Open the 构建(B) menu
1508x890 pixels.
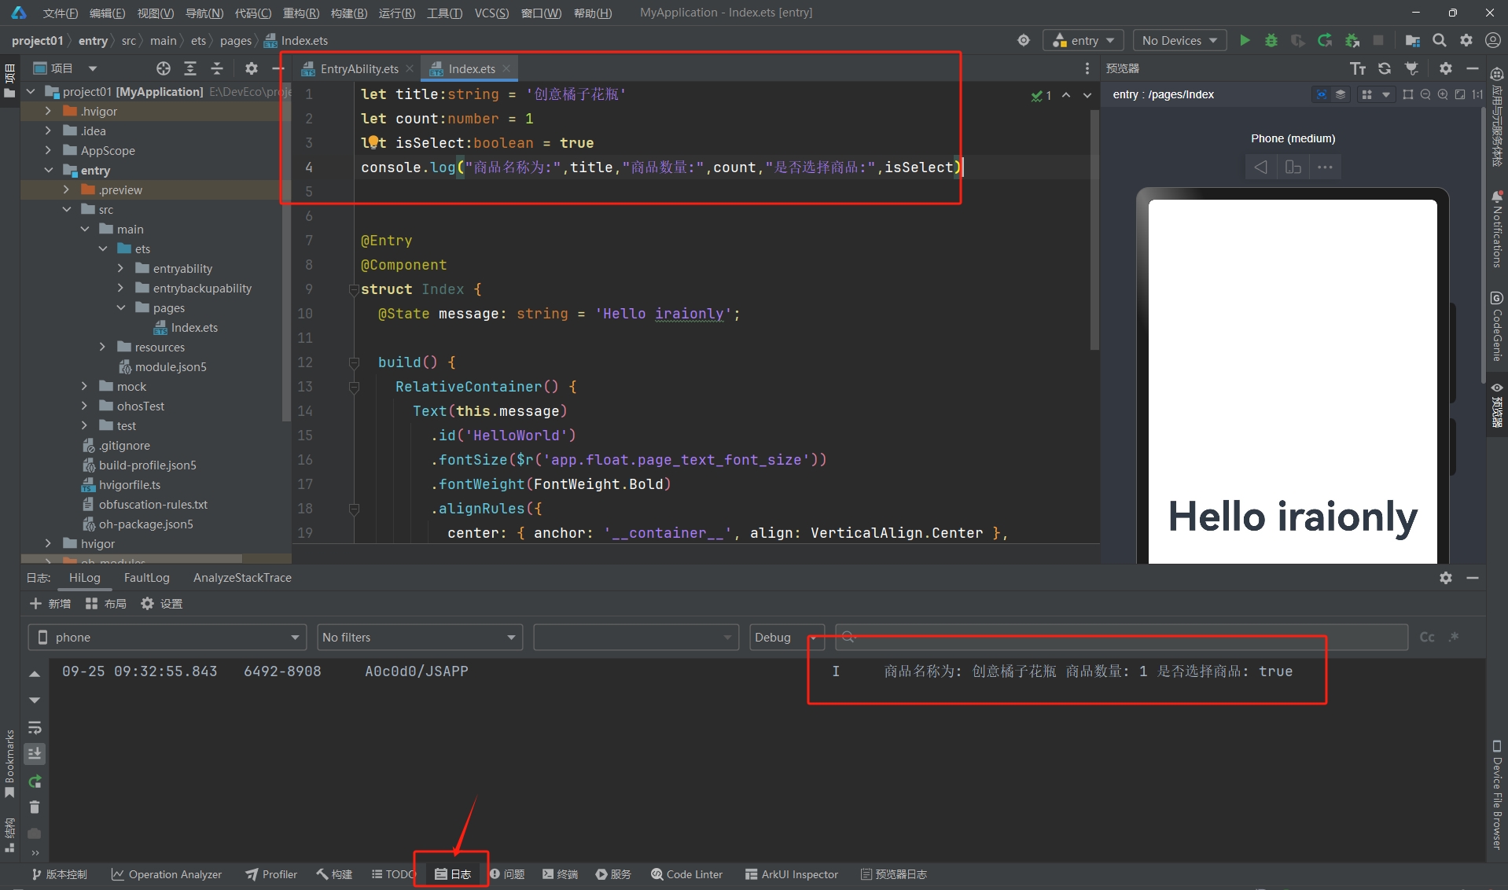pyautogui.click(x=348, y=13)
